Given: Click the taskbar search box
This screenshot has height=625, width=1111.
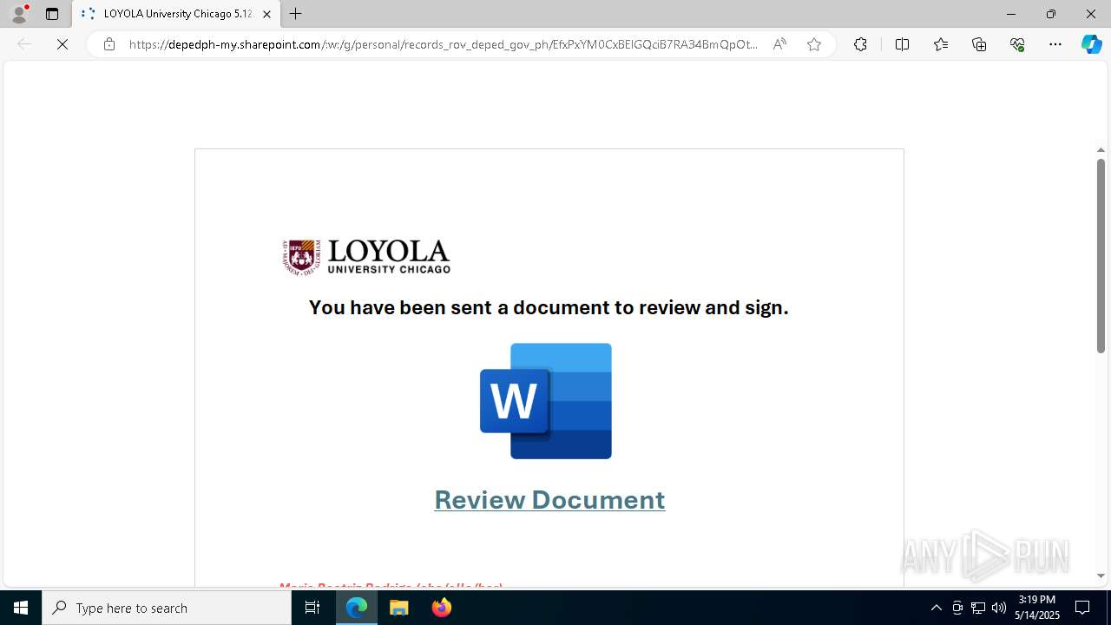Looking at the screenshot, I should tap(167, 608).
